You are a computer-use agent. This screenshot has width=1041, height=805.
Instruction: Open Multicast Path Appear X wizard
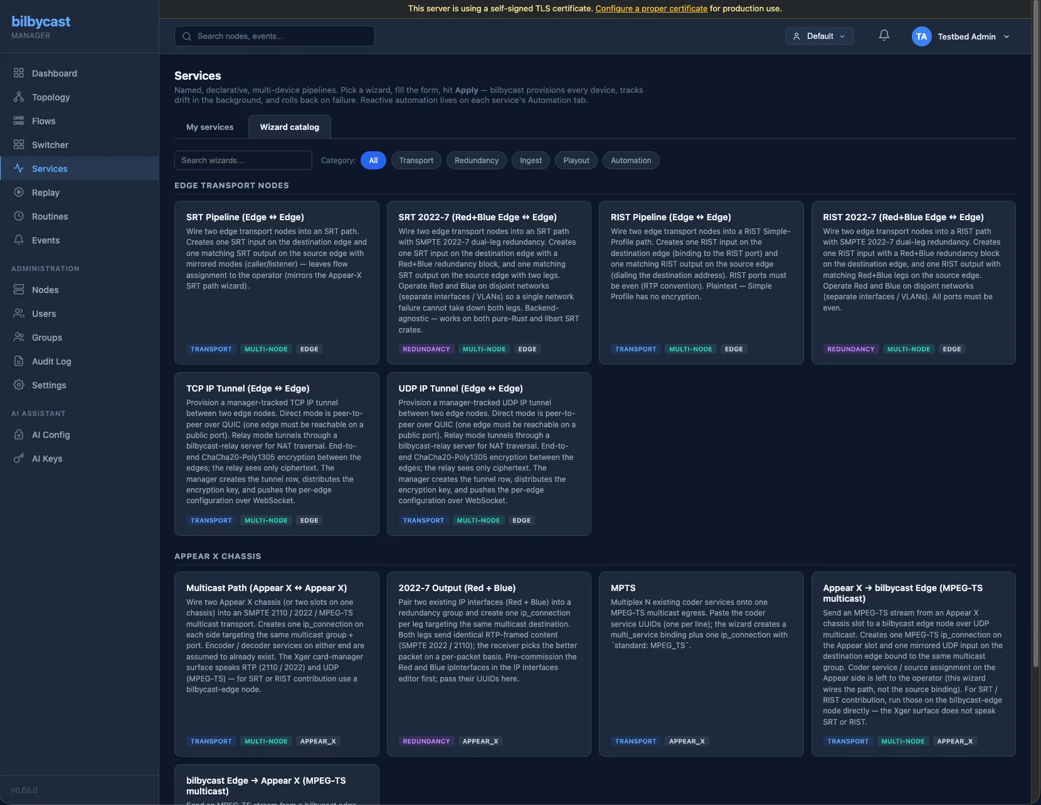coord(277,664)
